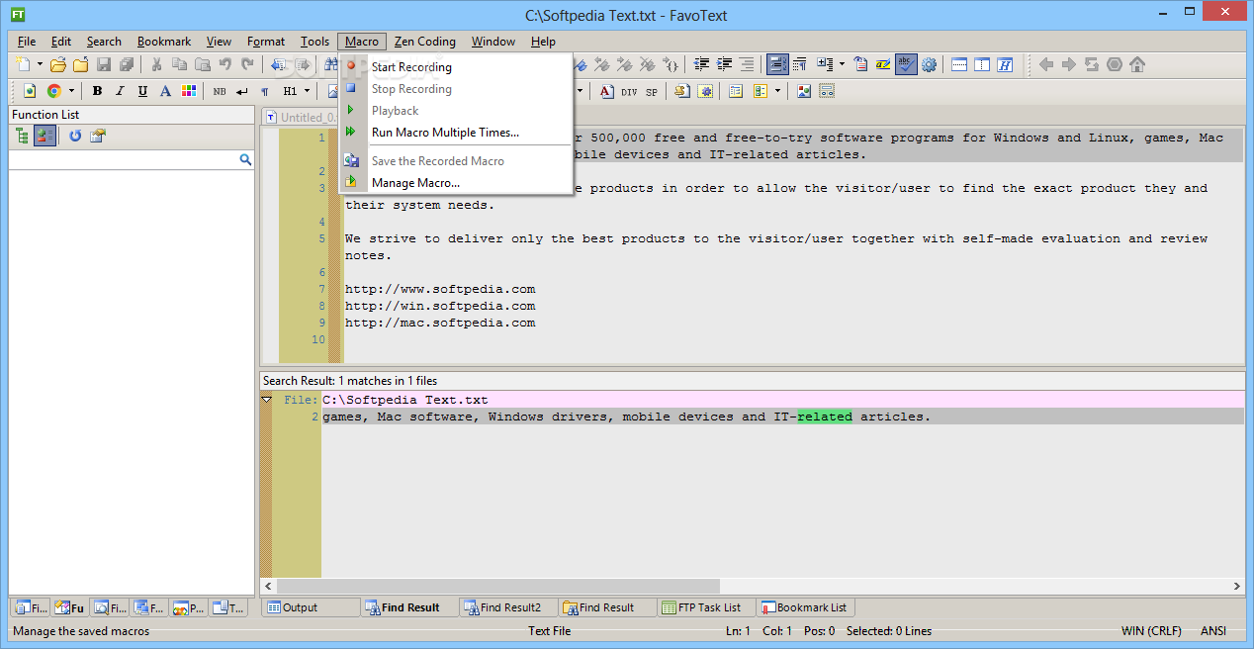This screenshot has width=1254, height=649.
Task: Click the paragraph pilcrow icon
Action: (264, 91)
